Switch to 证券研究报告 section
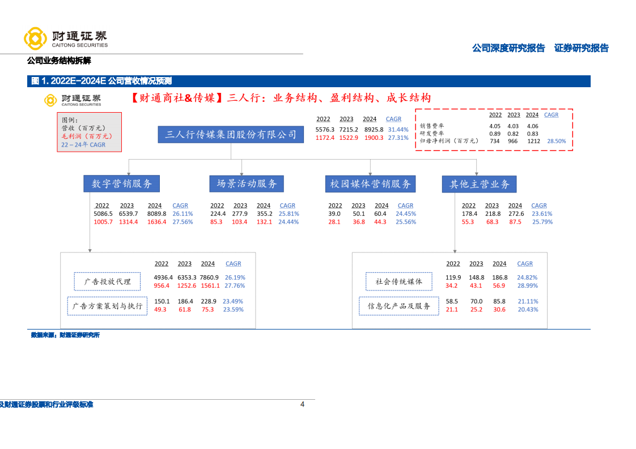Image resolution: width=636 pixels, height=449 pixels. click(580, 48)
